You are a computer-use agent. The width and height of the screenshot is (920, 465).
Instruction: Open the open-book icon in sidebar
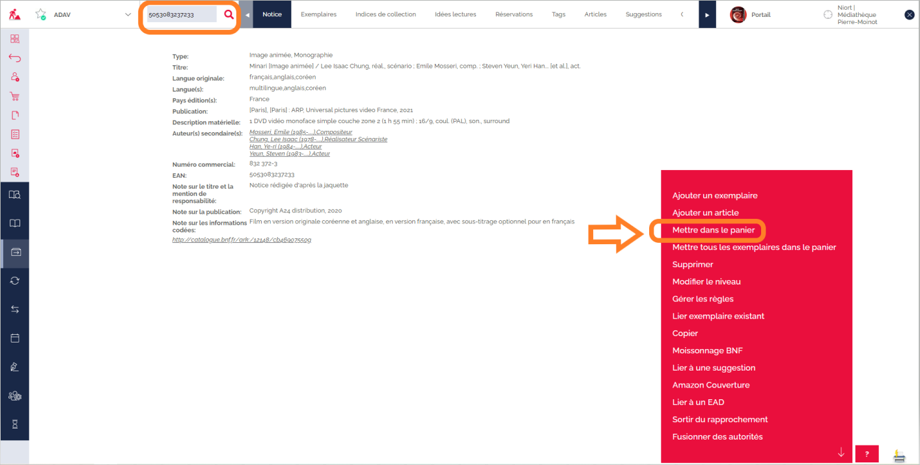(x=14, y=223)
